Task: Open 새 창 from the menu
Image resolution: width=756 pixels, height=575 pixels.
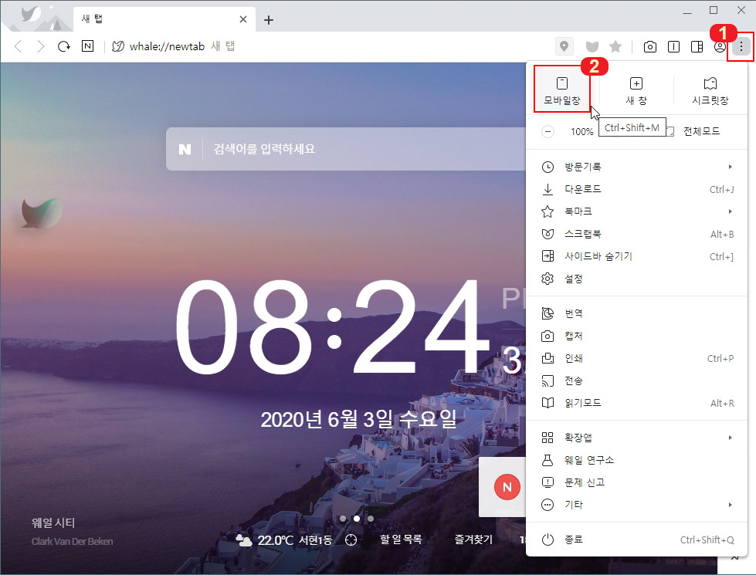Action: click(x=636, y=90)
